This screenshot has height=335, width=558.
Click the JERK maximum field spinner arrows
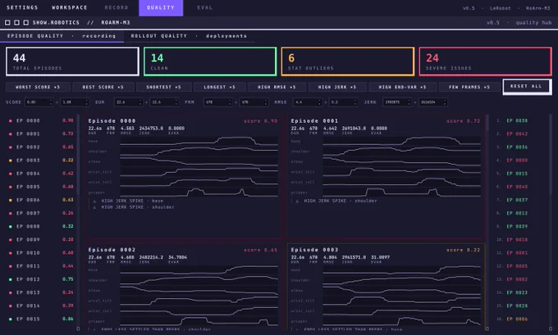click(445, 102)
